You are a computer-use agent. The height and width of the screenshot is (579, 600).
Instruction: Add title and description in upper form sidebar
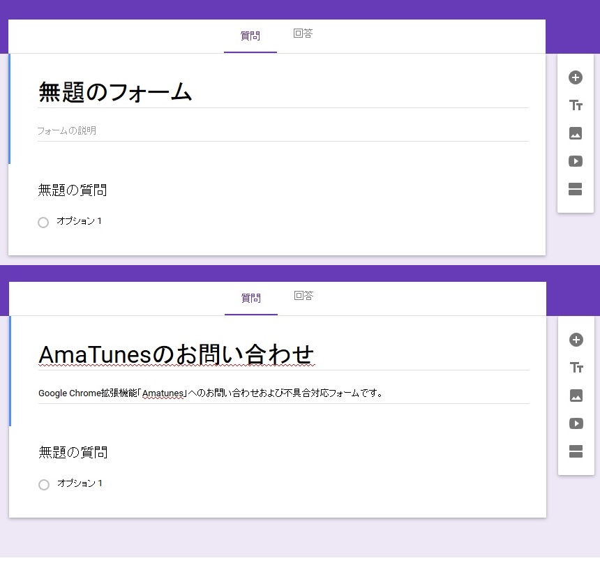click(x=575, y=105)
